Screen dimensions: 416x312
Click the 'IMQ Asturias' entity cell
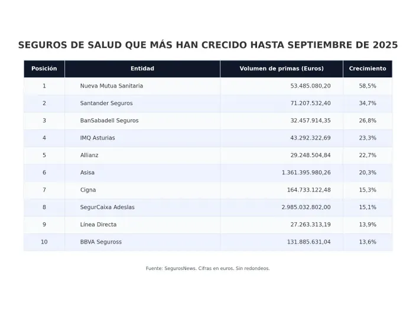point(97,138)
